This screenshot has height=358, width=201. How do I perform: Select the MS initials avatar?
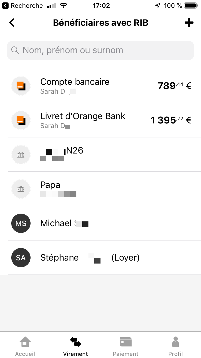(21, 223)
